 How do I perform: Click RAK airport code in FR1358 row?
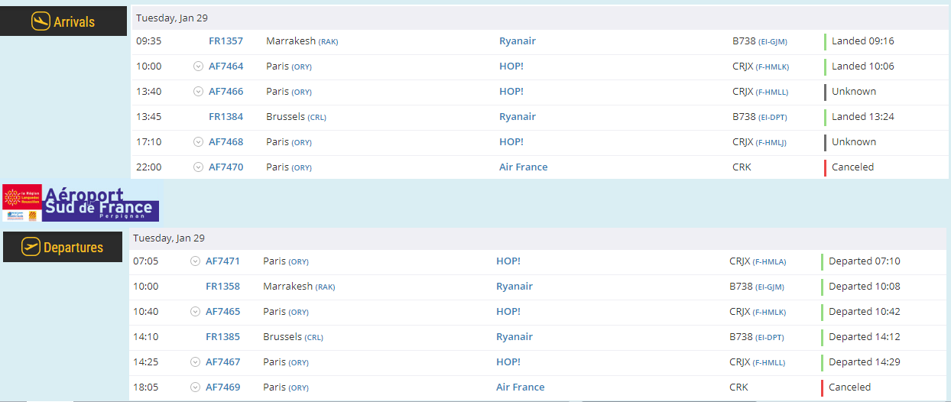coord(325,287)
